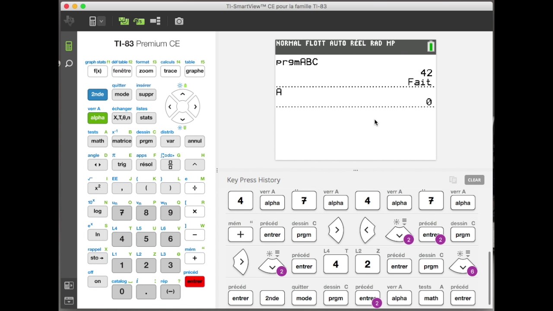The image size is (553, 311).
Task: Select the green calculator sidebar icon
Action: [69, 46]
